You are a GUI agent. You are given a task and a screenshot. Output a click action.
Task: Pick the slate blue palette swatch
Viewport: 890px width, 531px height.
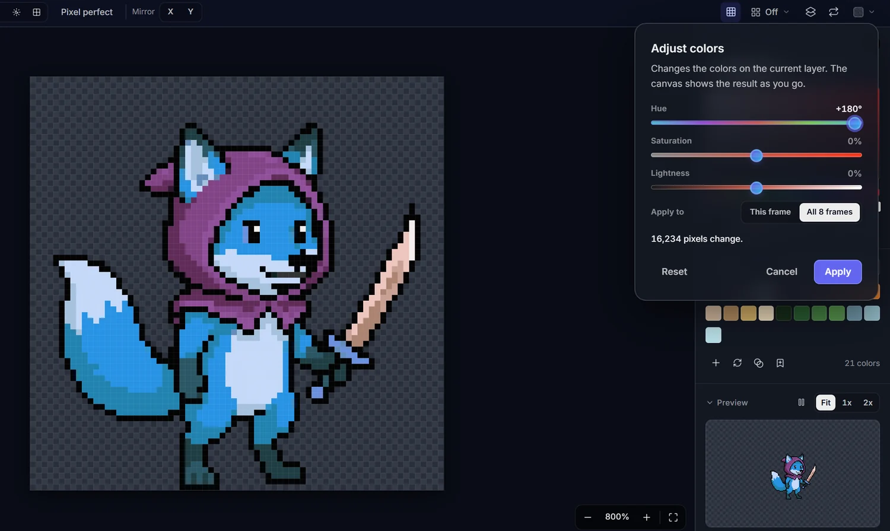coord(854,313)
